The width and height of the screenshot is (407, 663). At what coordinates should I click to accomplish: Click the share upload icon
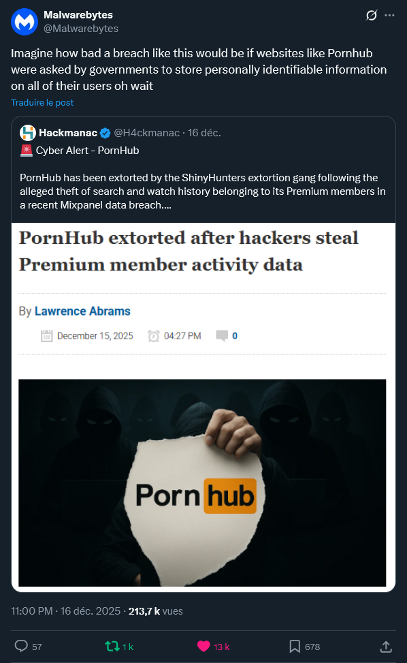(386, 647)
